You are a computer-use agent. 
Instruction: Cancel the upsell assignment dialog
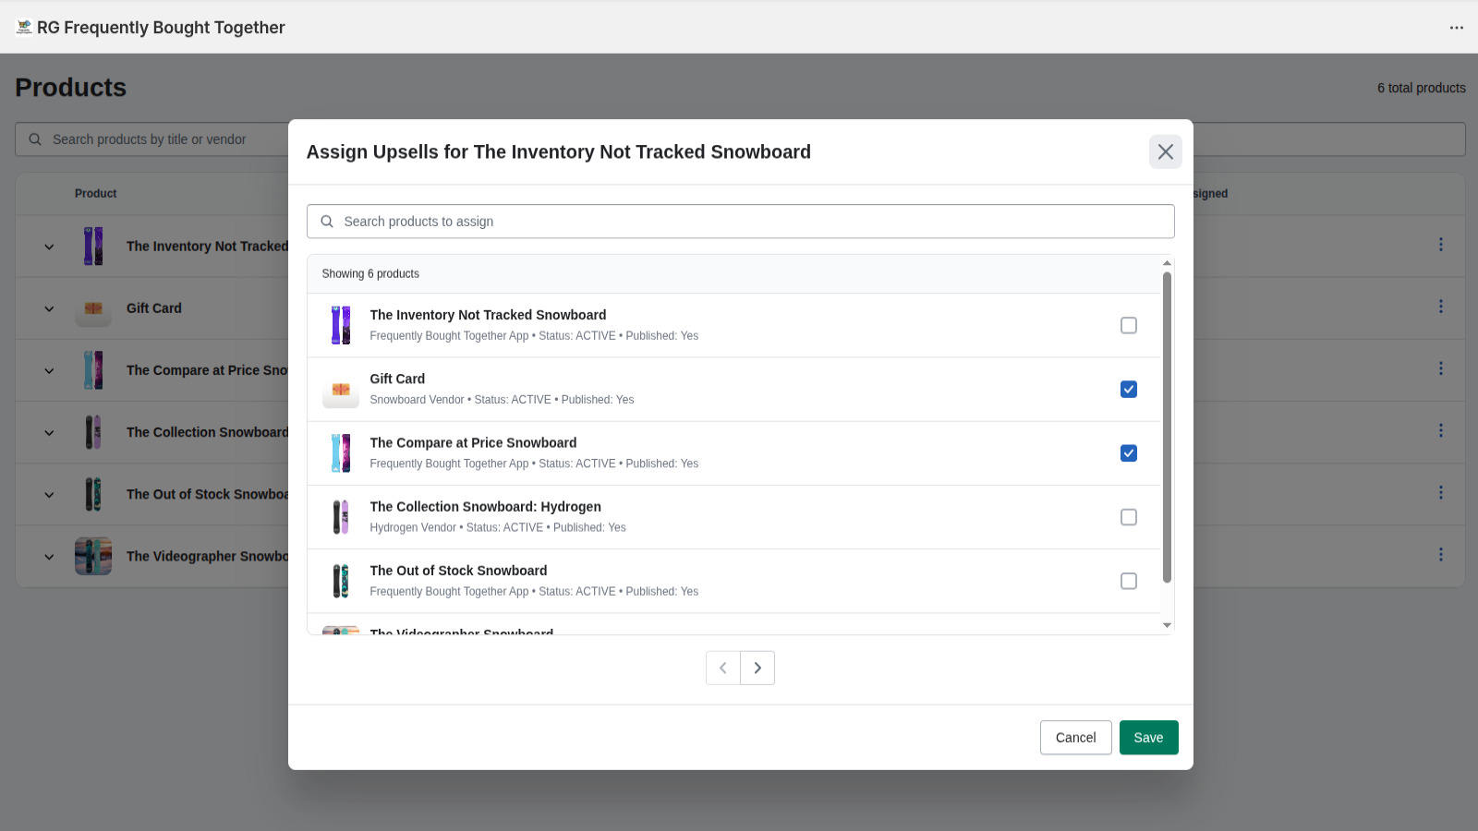pyautogui.click(x=1075, y=737)
